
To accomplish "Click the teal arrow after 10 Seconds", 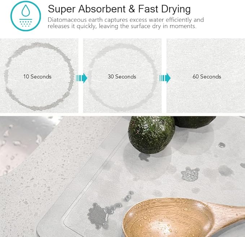I will [82, 78].
